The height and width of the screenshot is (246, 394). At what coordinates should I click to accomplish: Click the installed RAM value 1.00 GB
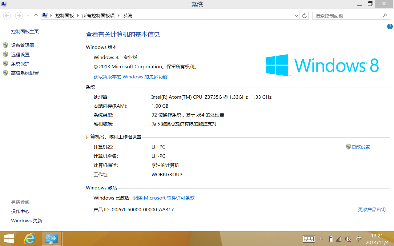pyautogui.click(x=160, y=106)
